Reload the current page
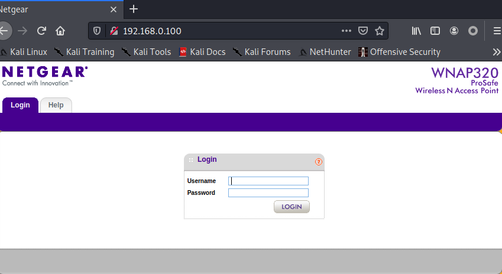 coord(41,31)
